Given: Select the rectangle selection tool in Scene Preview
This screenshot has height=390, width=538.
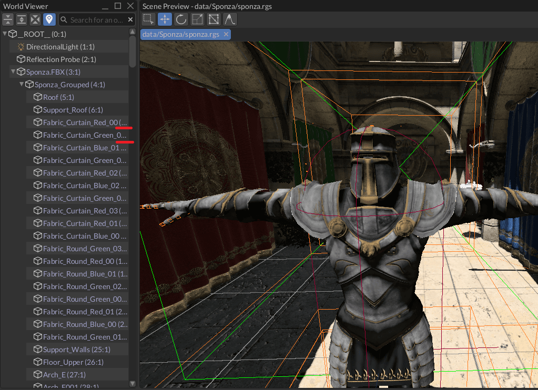Looking at the screenshot, I should [148, 19].
